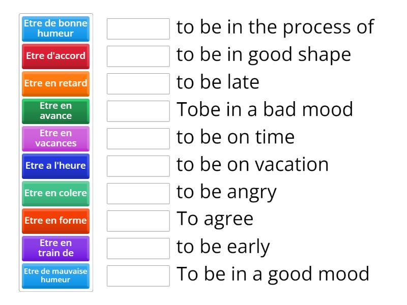The image size is (407, 305).
Task: Click the 'Etre en colere' tile
Action: pos(56,193)
